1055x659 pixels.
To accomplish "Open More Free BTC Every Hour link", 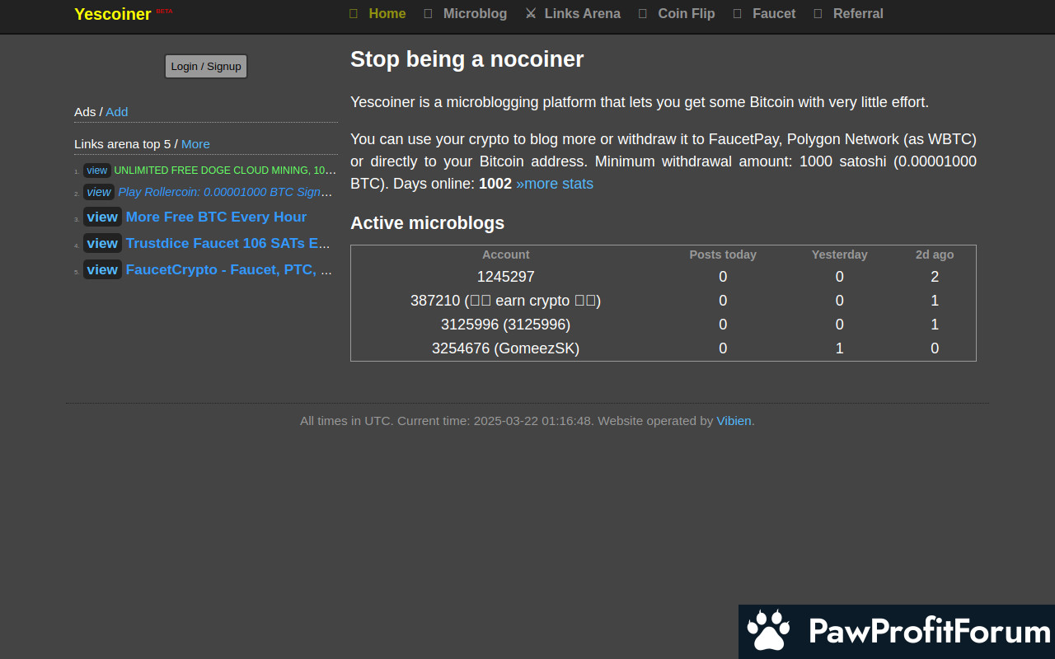I will (216, 217).
